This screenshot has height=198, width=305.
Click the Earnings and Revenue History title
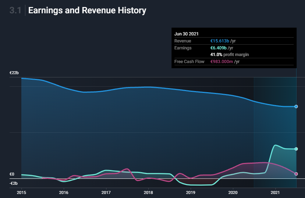(x=87, y=11)
